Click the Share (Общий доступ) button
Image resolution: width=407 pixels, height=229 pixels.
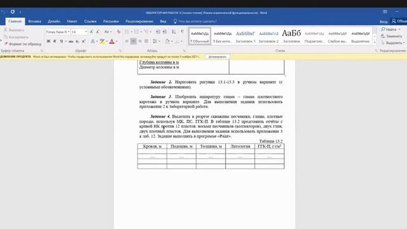click(x=399, y=21)
